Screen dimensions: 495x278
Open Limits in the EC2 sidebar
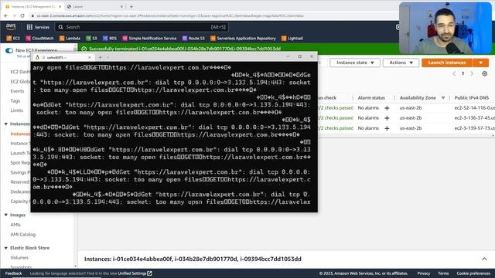click(17, 110)
